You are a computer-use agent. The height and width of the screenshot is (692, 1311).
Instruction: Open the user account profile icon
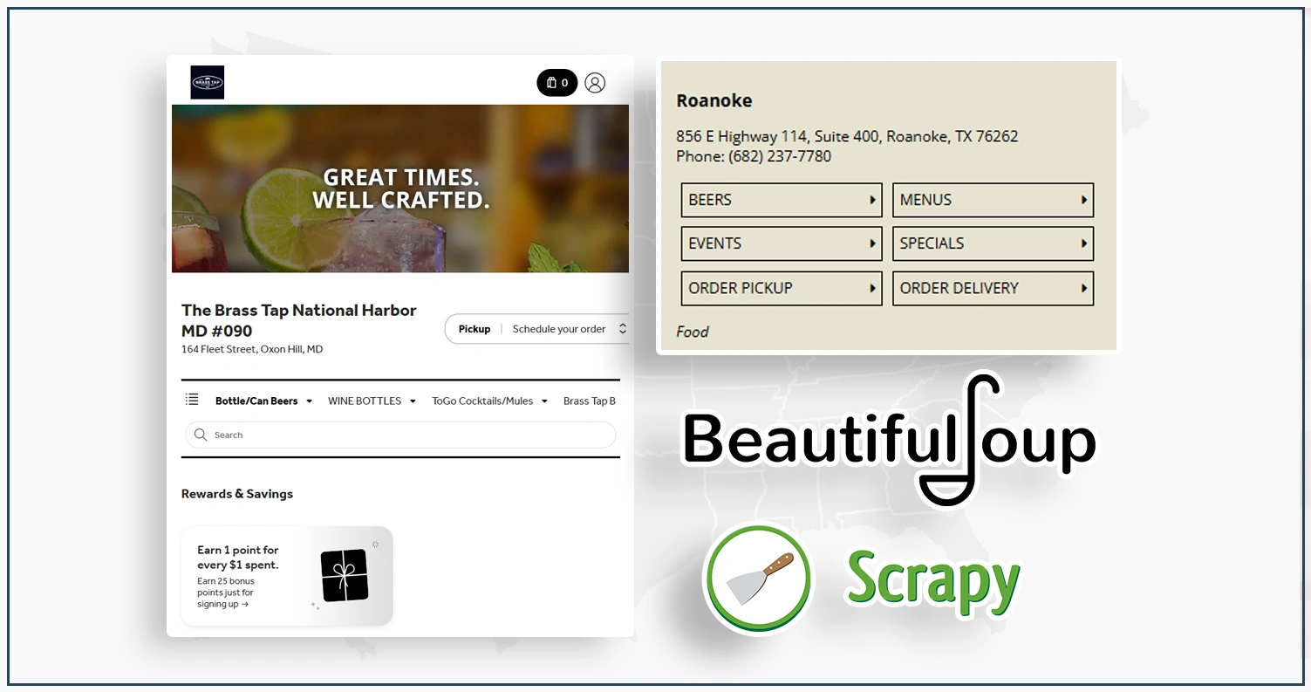[595, 83]
